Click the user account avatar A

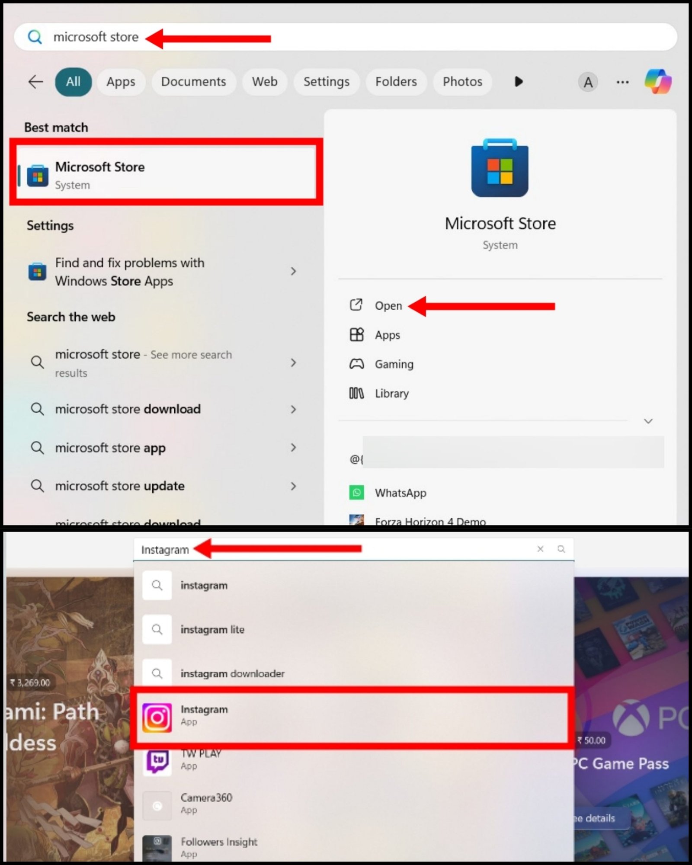coord(588,82)
